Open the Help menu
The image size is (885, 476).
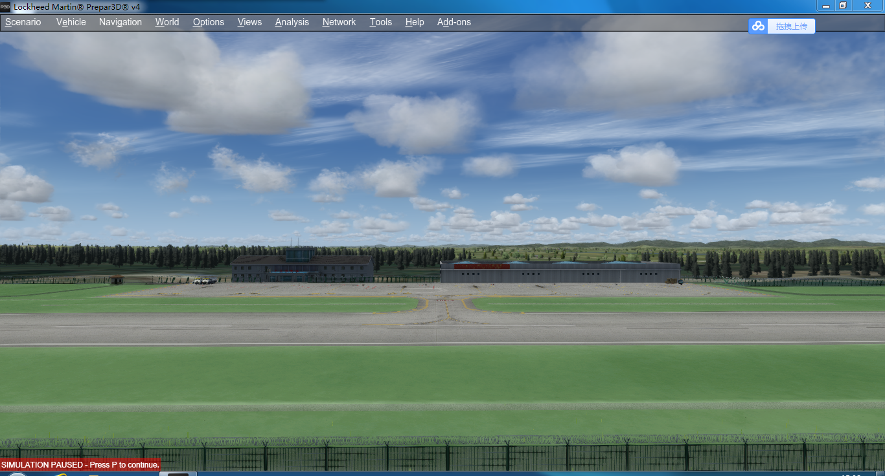click(415, 22)
